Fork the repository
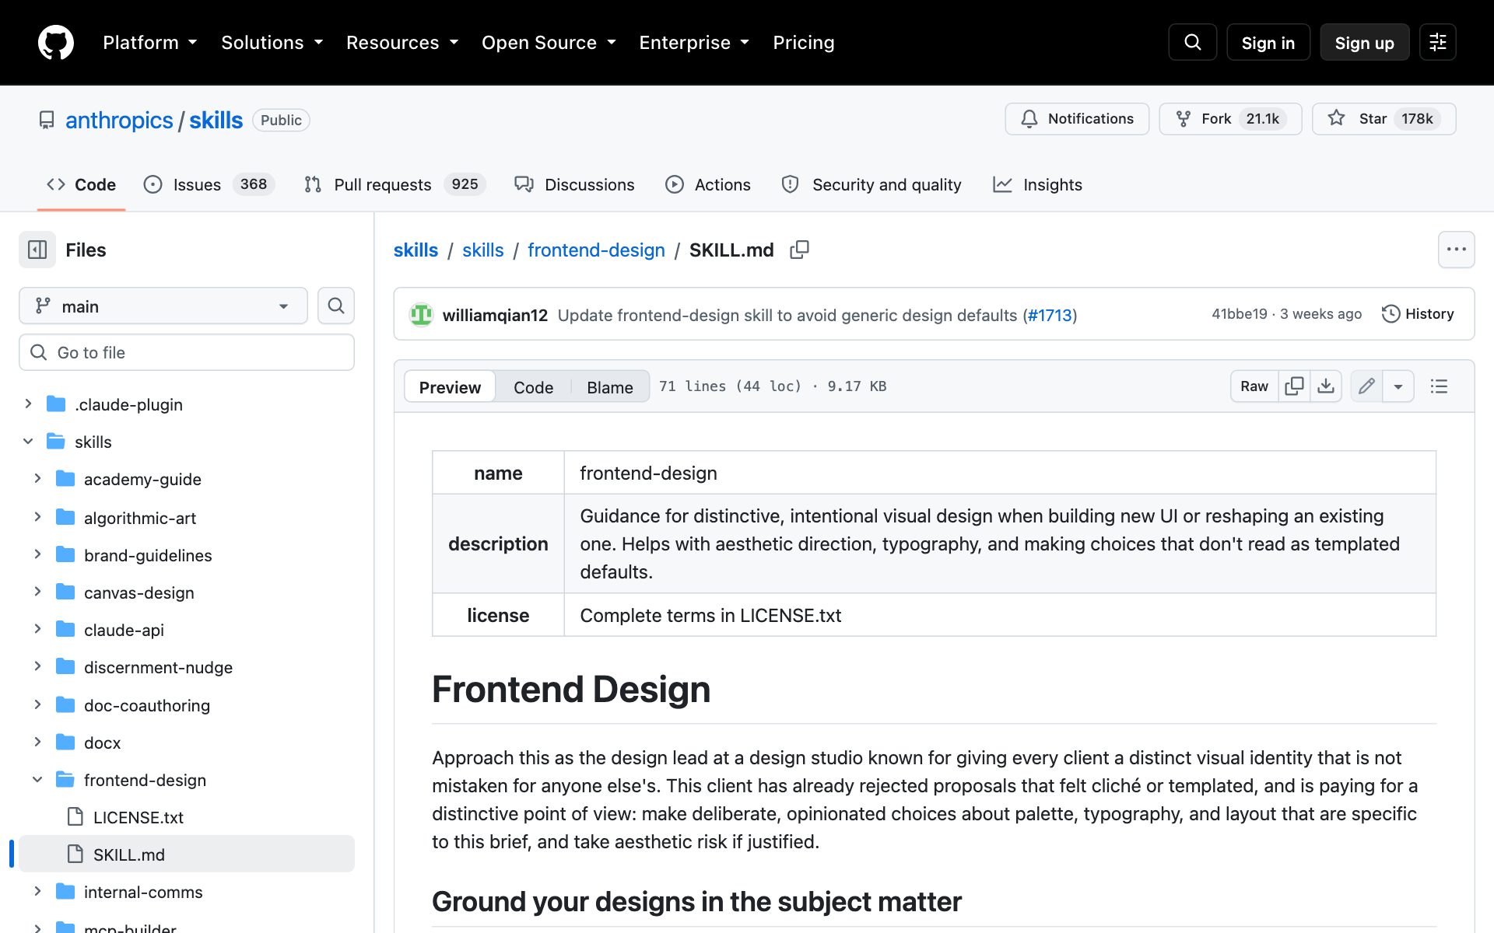1494x933 pixels. [x=1230, y=119]
